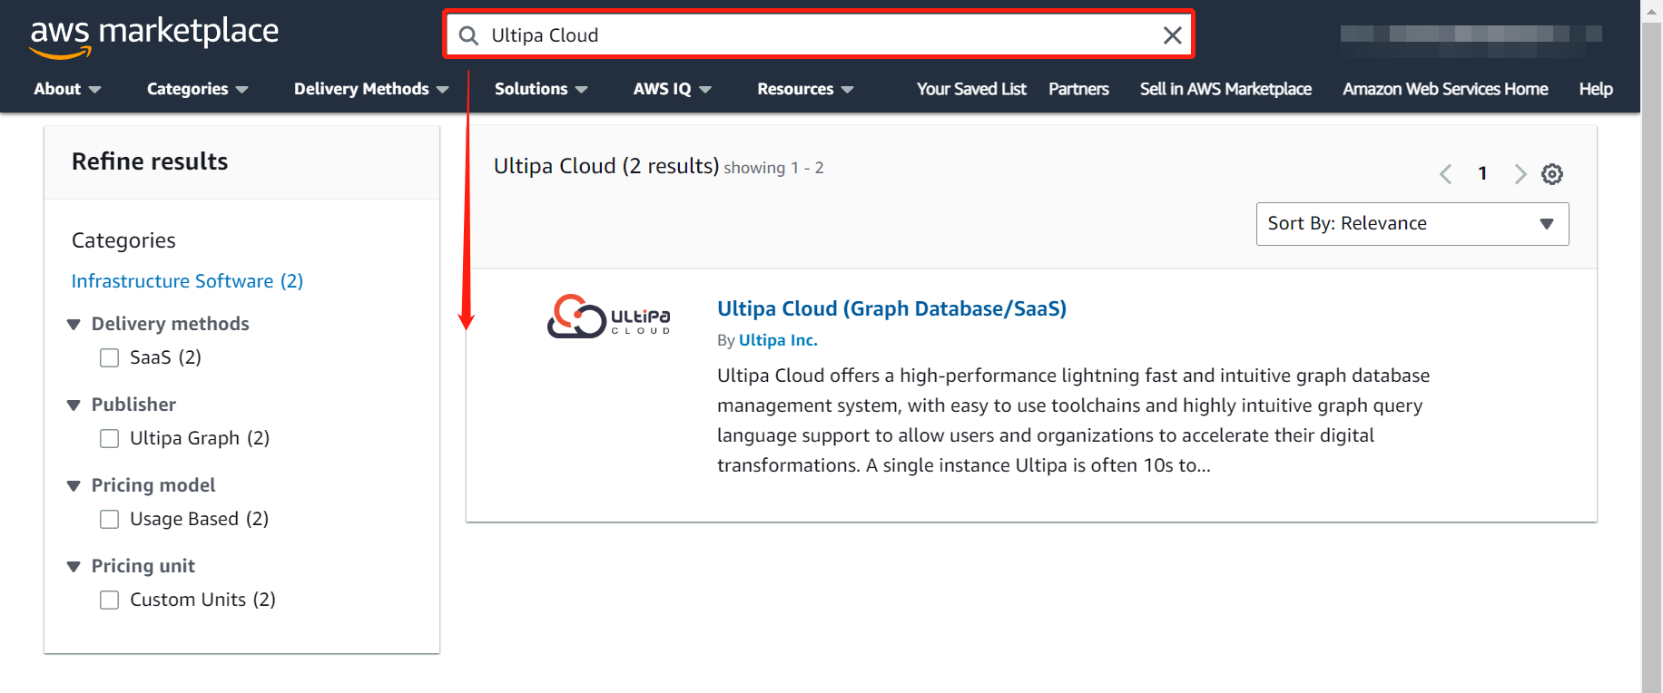Click the AWS Marketplace logo
This screenshot has width=1663, height=693.
tap(154, 36)
